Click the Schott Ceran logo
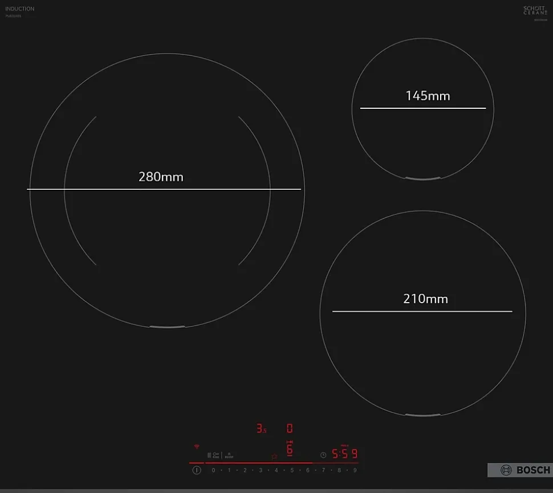 534,11
